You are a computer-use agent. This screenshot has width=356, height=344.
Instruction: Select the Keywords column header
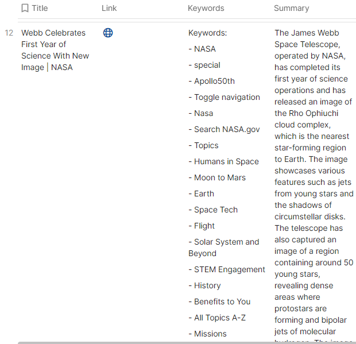(x=206, y=8)
